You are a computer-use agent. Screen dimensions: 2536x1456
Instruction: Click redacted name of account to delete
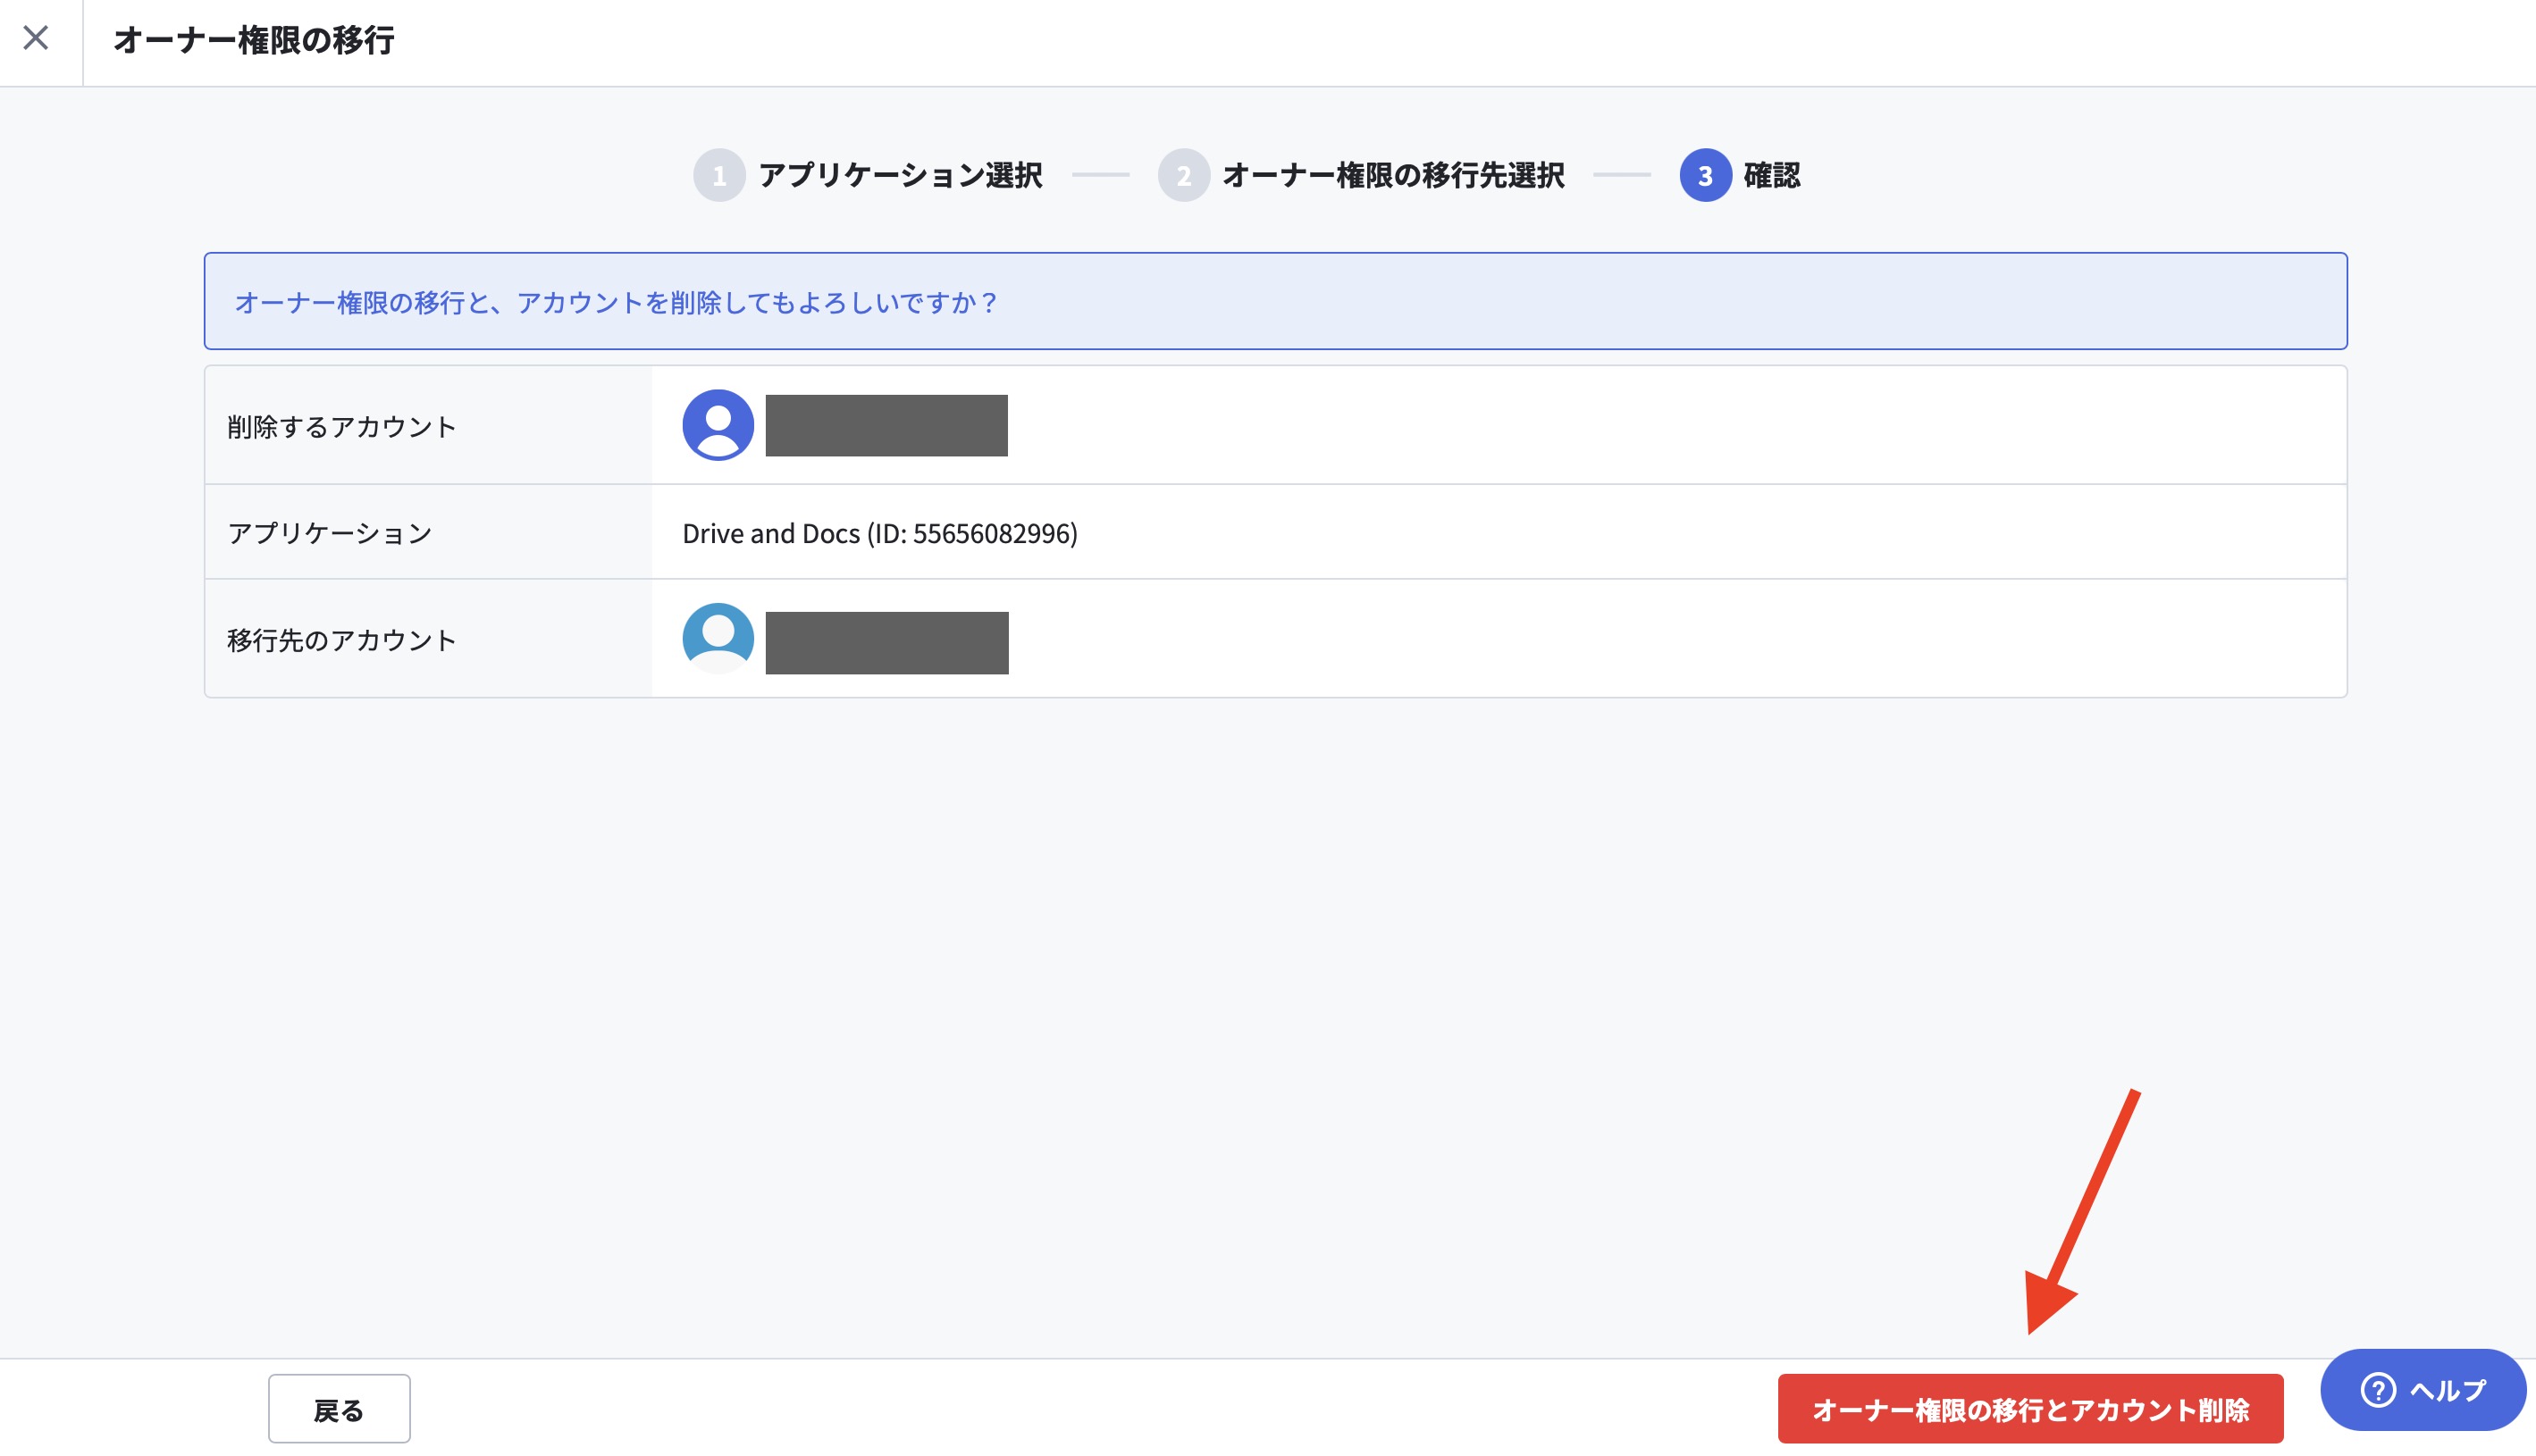tap(886, 425)
